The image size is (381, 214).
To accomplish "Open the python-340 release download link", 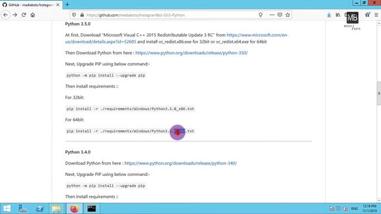I will point(180,163).
